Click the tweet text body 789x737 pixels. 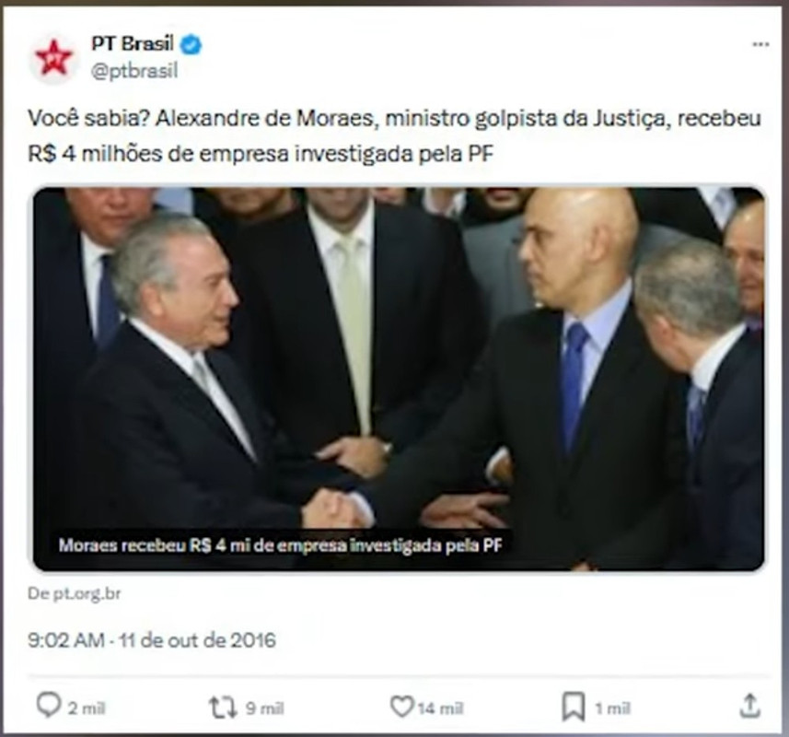[x=394, y=136]
